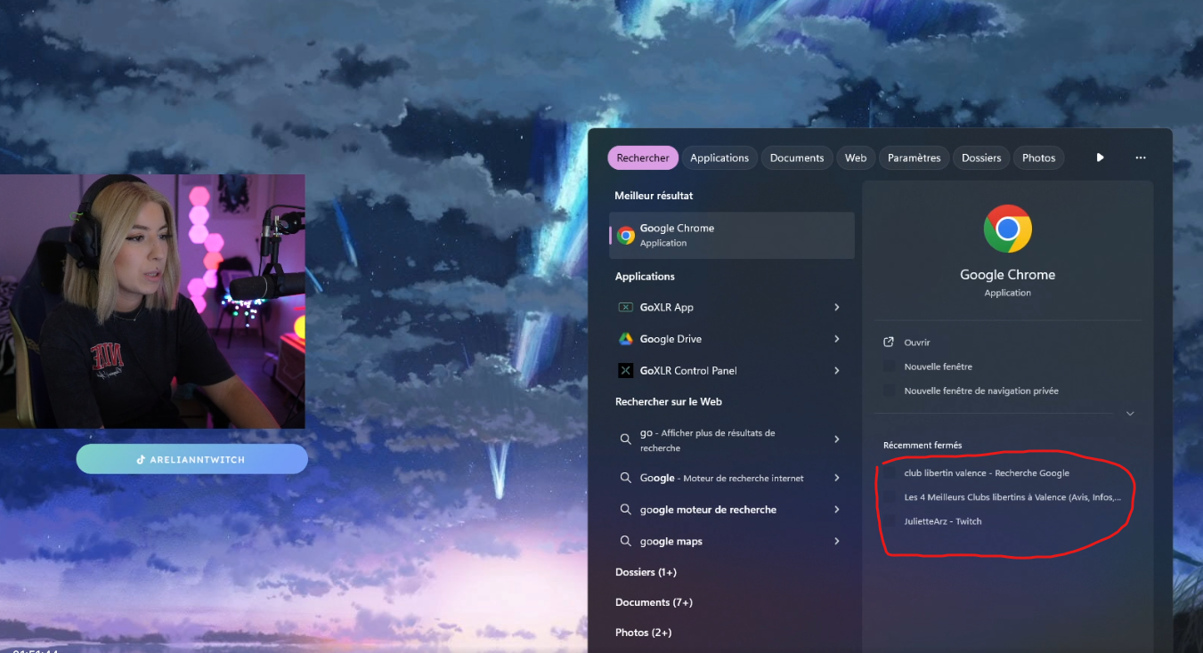Click the GoXLR App icon
Viewport: 1203px width, 653px height.
pyautogui.click(x=625, y=307)
